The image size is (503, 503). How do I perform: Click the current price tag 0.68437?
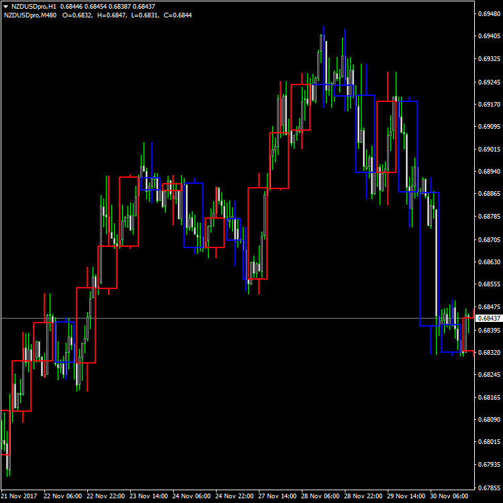pos(488,318)
